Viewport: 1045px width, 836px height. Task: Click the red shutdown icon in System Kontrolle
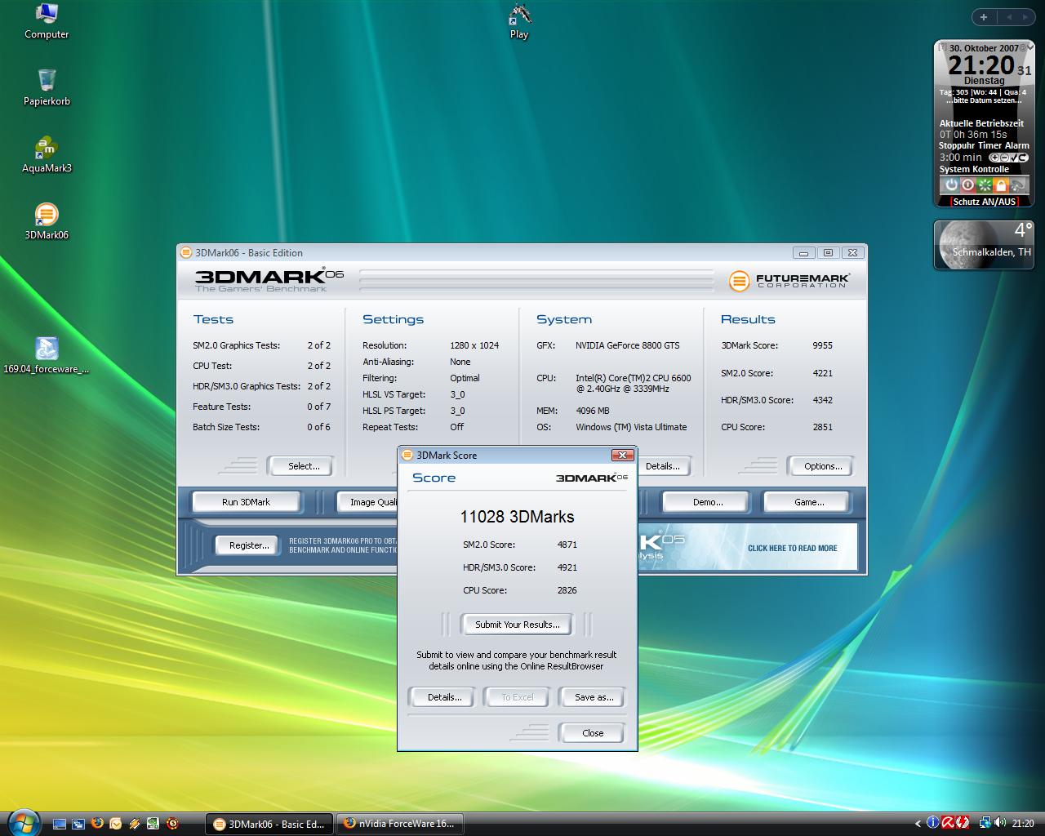click(967, 185)
